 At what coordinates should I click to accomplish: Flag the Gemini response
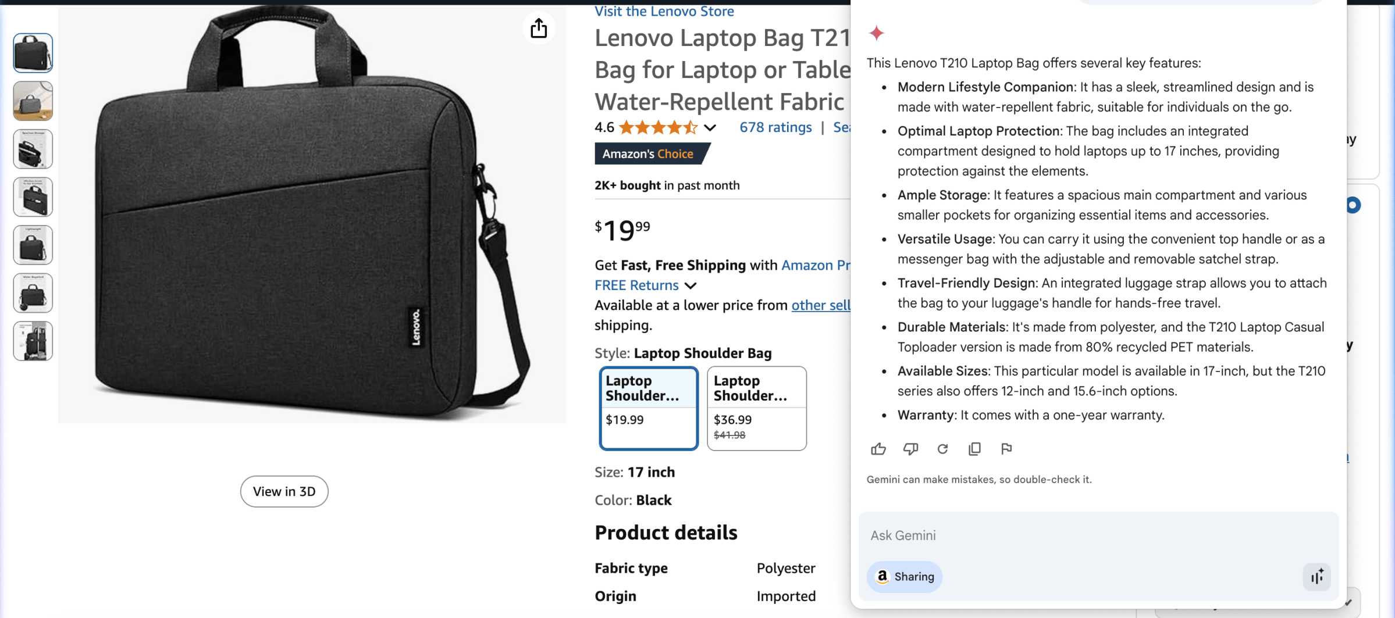coord(1006,449)
